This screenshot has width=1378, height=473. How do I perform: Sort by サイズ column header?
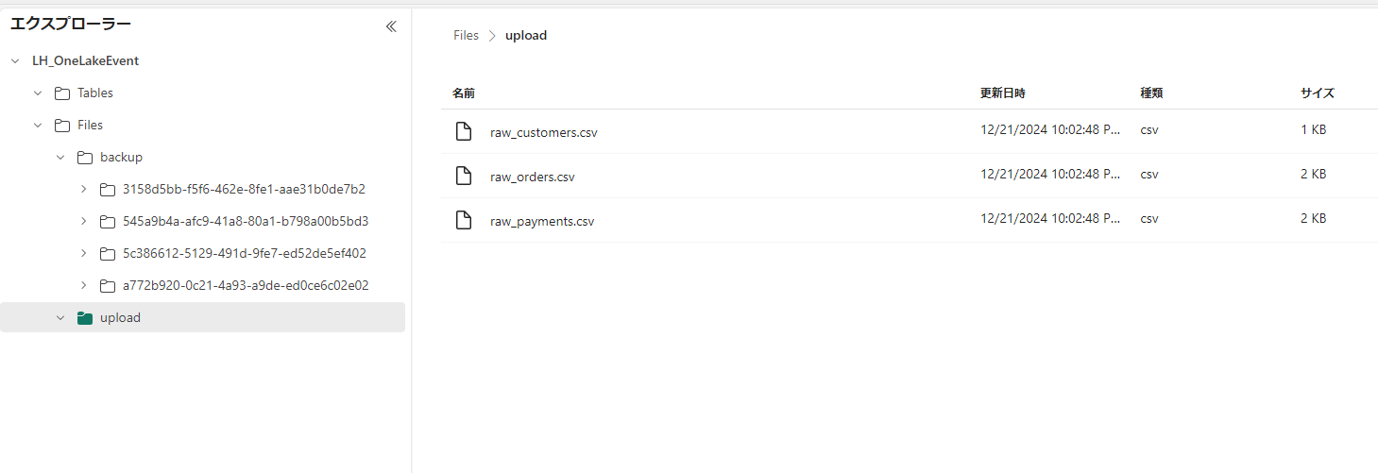click(x=1318, y=93)
